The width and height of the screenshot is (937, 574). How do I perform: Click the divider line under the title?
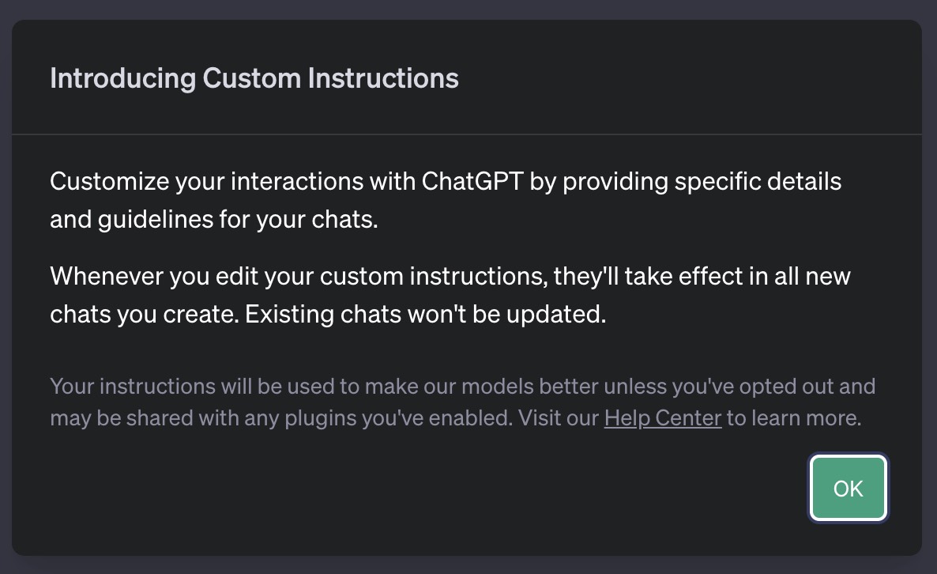(x=466, y=134)
